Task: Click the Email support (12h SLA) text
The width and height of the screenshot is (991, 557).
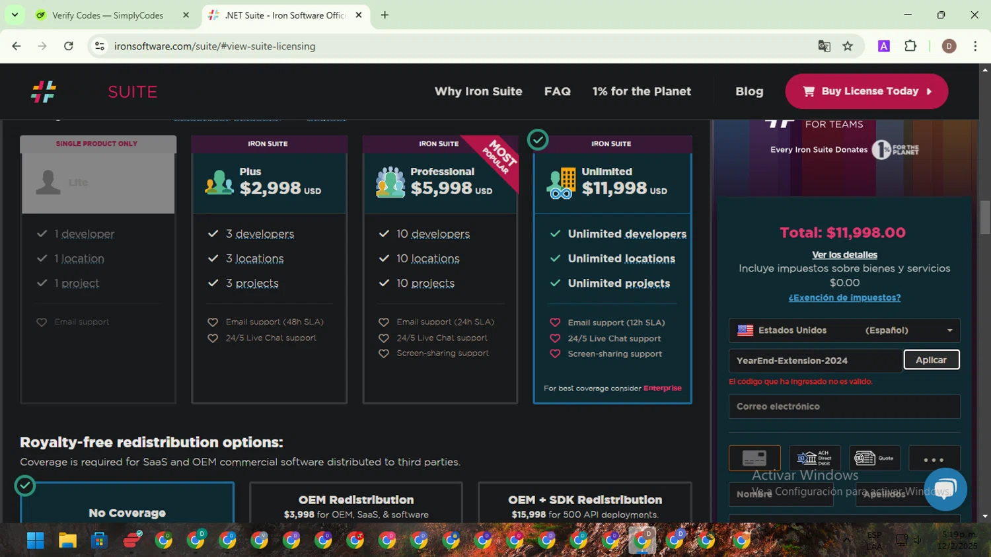Action: 616,322
